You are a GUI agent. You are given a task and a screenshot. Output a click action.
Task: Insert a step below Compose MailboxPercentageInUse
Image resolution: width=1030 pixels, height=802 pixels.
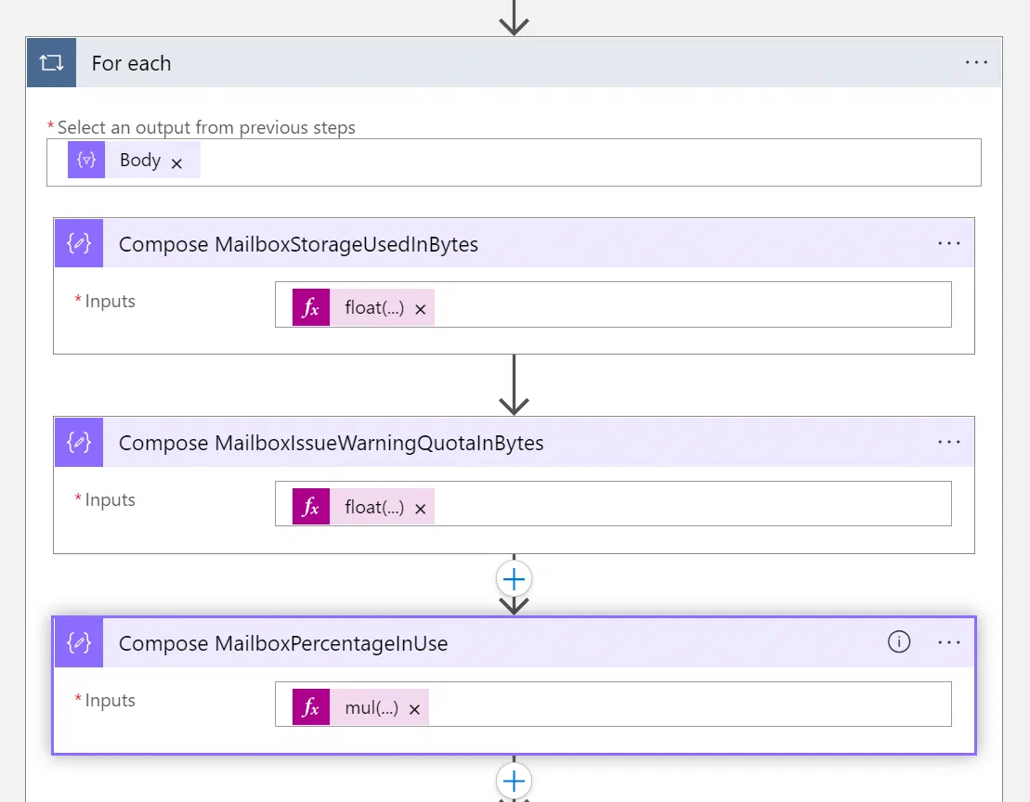point(514,781)
